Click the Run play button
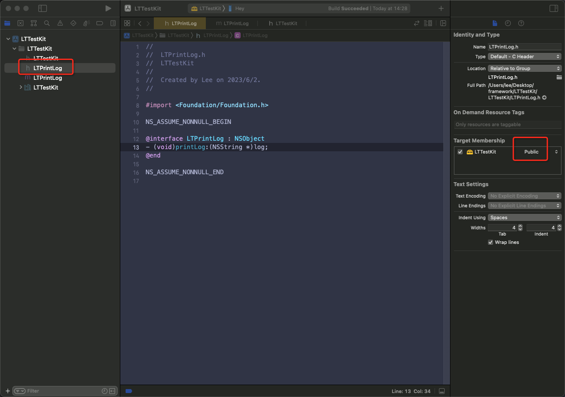565x397 pixels. click(108, 8)
